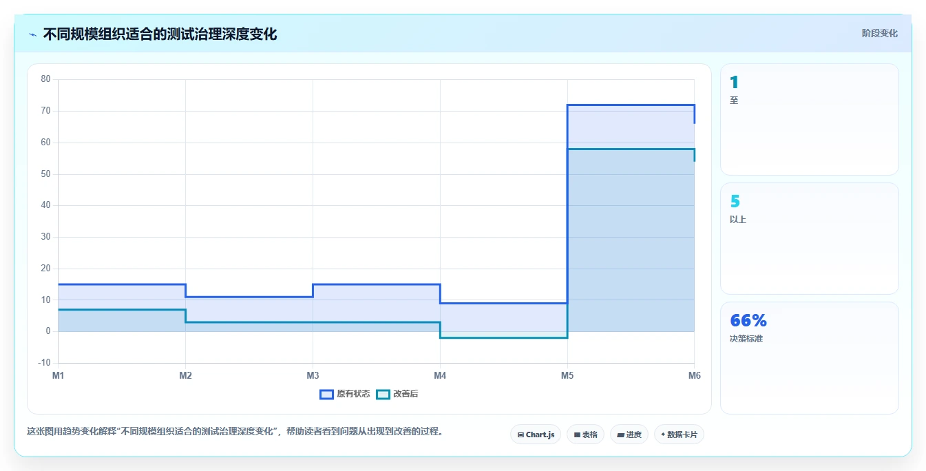This screenshot has width=926, height=471.
Task: Click the teal 改善后 legend swatch
Action: click(383, 394)
